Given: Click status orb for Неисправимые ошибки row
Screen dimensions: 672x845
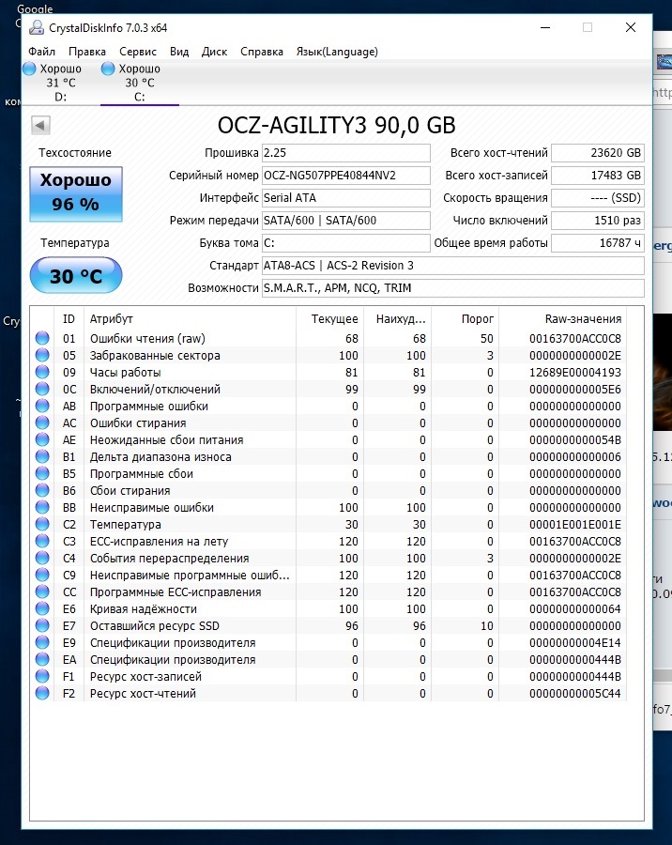Looking at the screenshot, I should click(42, 507).
